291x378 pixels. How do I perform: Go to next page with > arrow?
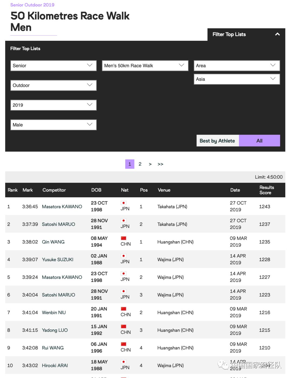click(x=150, y=164)
